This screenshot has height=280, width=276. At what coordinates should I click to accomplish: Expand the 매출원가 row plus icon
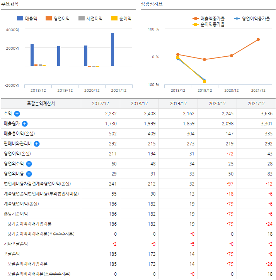[25, 124]
